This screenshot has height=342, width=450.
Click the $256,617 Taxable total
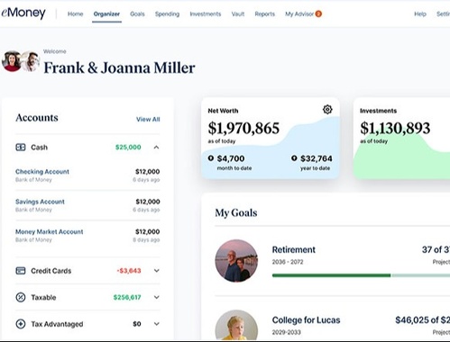click(127, 297)
